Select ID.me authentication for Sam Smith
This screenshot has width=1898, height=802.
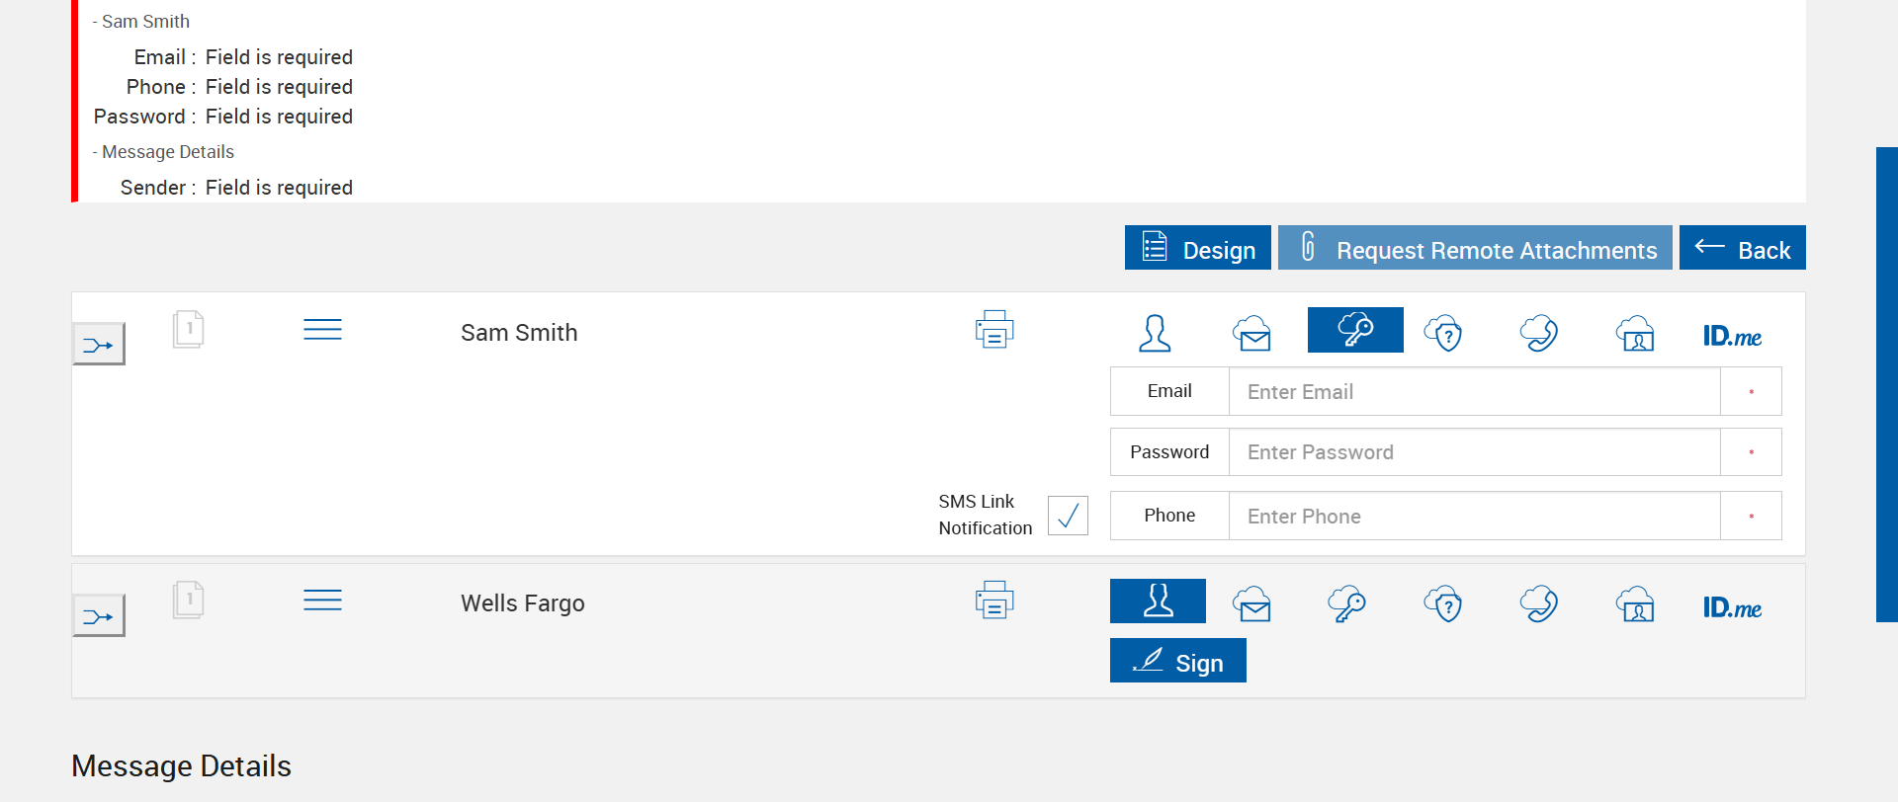1732,336
